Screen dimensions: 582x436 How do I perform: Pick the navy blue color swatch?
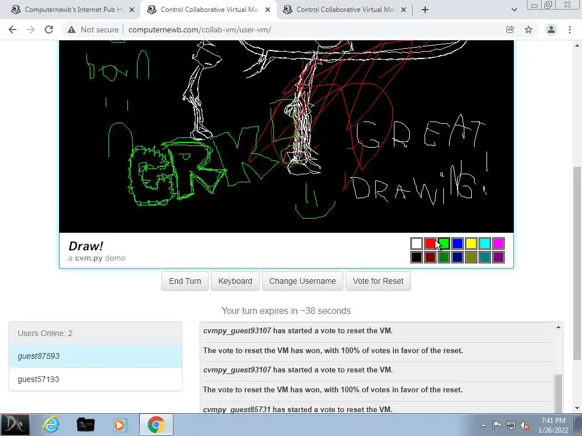click(x=458, y=257)
